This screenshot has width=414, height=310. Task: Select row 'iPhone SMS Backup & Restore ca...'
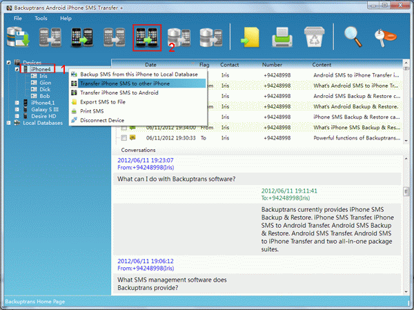[357, 117]
